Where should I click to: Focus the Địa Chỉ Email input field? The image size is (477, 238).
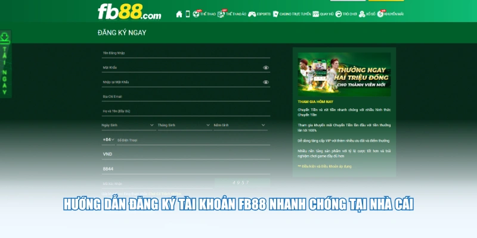point(186,96)
